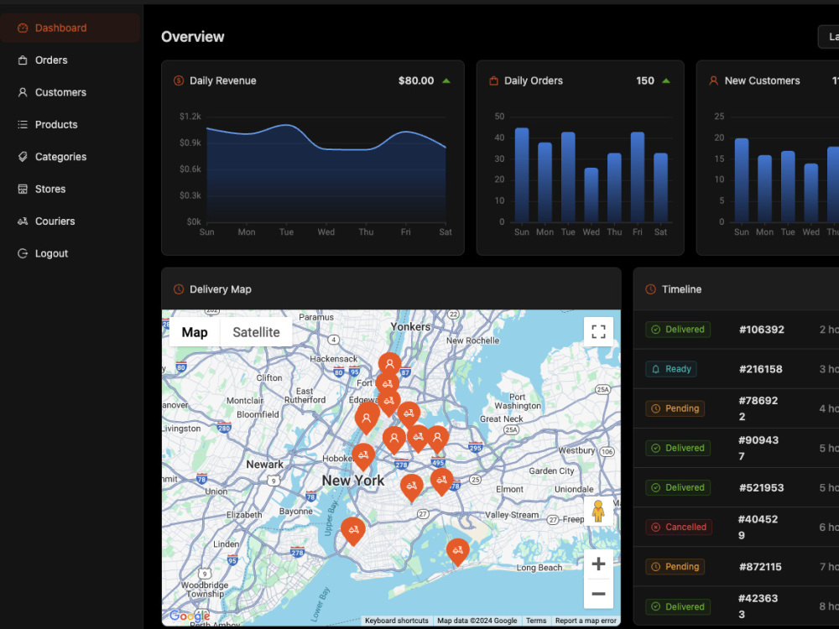Click the green arrow beside 150
This screenshot has height=629, width=839.
click(666, 81)
